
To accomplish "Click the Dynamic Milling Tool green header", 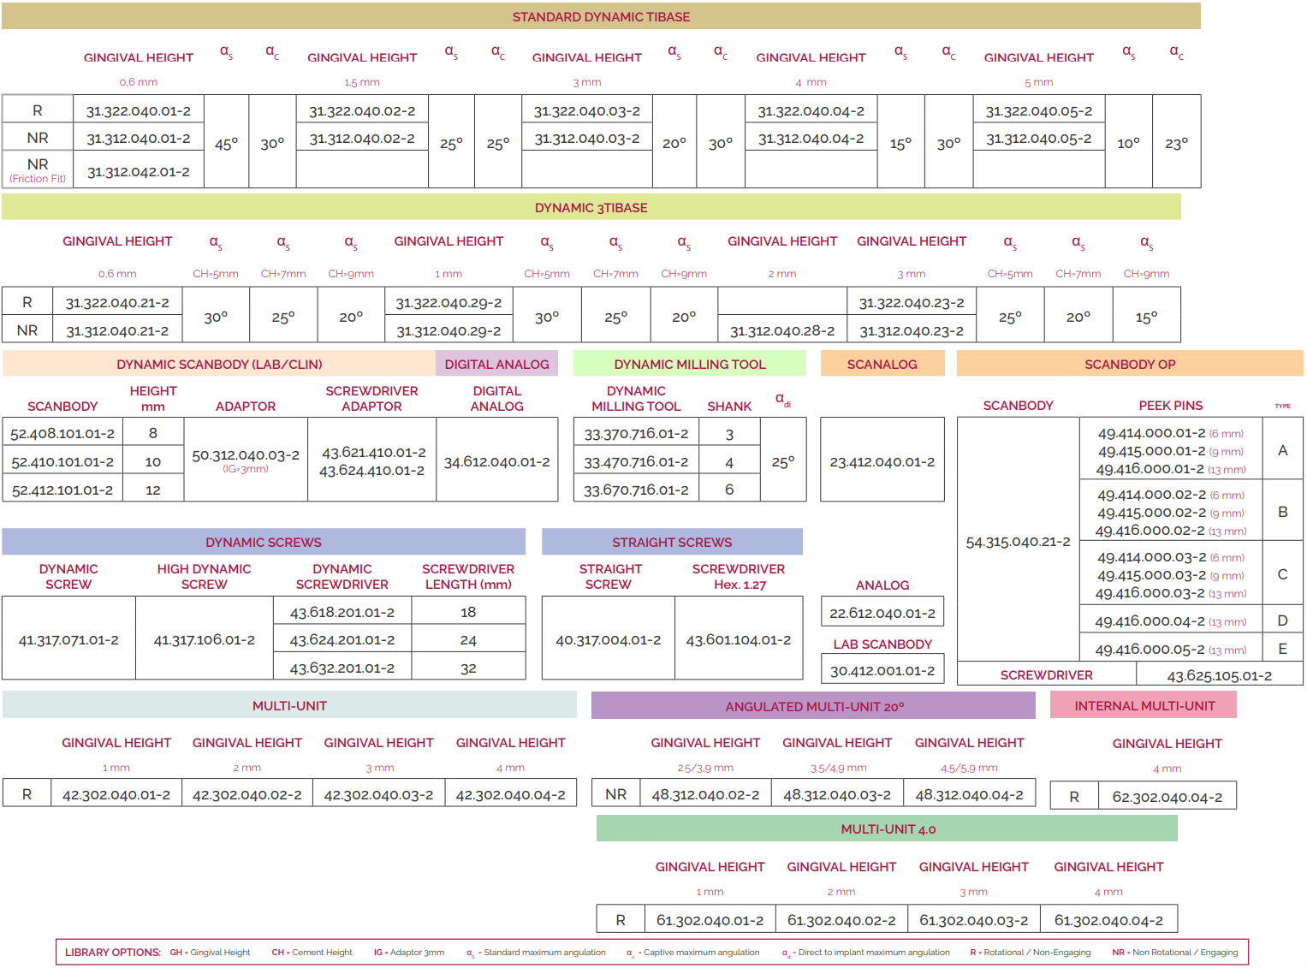I will pos(690,365).
